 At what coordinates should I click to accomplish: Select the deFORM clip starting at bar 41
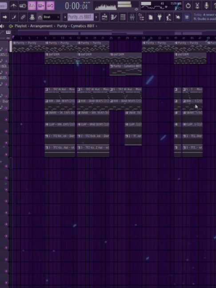coord(190,58)
